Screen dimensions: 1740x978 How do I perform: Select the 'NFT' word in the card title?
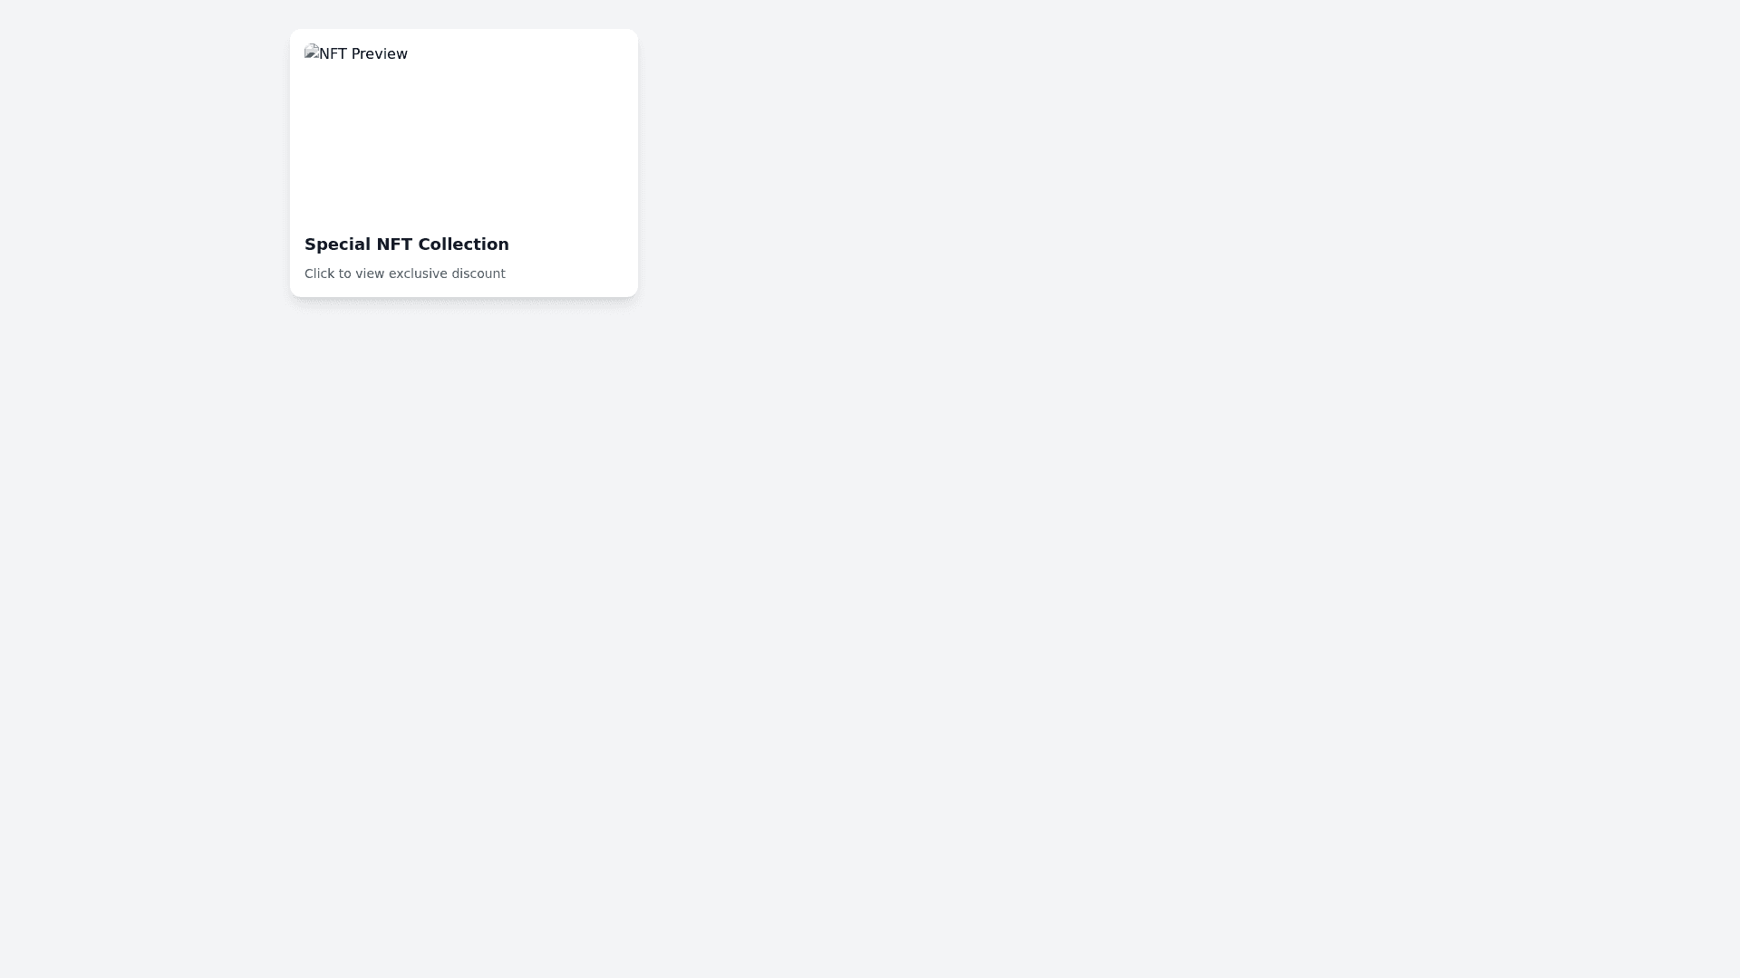[395, 244]
